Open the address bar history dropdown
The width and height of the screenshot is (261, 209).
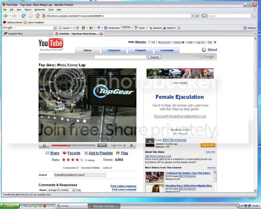point(193,16)
